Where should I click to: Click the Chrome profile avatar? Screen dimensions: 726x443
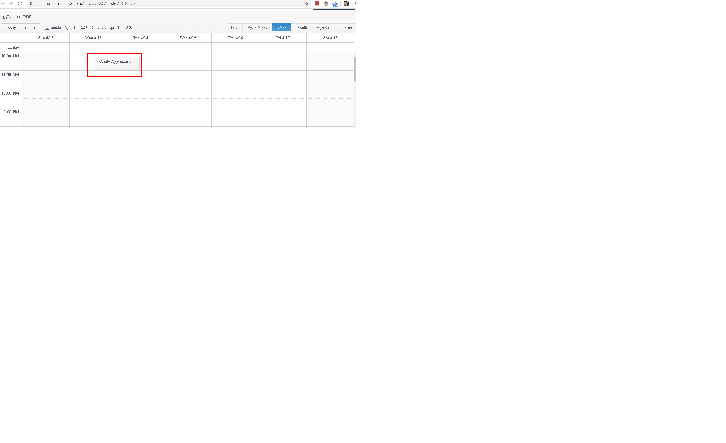pyautogui.click(x=346, y=3)
